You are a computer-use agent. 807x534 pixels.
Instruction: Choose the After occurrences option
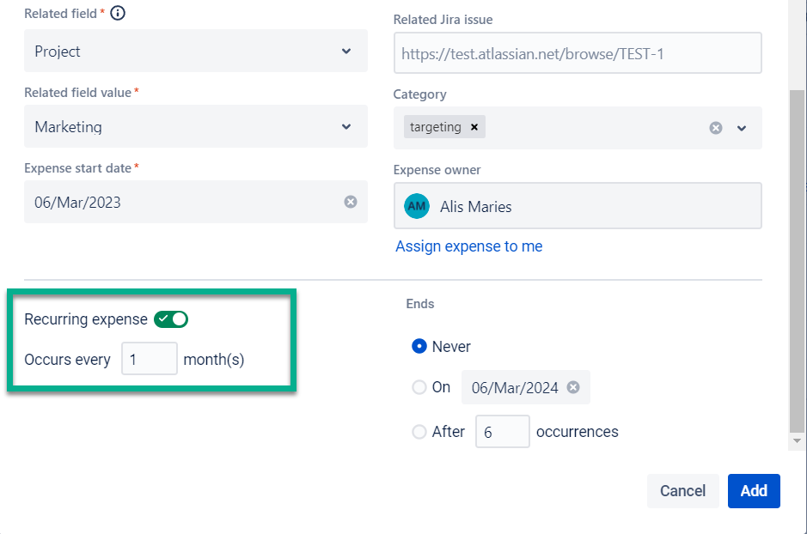tap(419, 432)
